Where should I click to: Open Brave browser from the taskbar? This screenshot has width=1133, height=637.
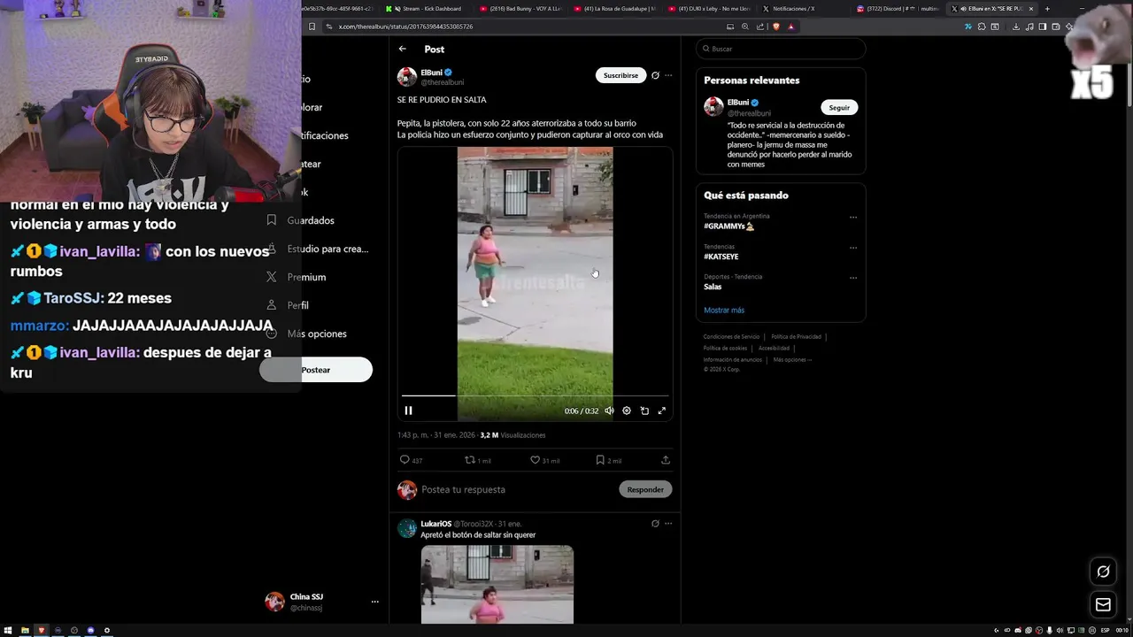pos(41,630)
